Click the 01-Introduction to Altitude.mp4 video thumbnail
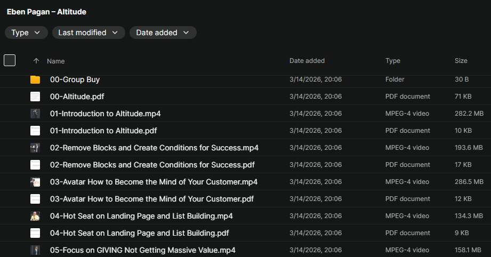This screenshot has height=257, width=491. (x=35, y=114)
